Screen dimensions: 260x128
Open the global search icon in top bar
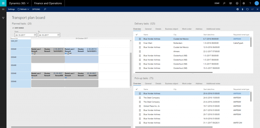(x=224, y=3)
